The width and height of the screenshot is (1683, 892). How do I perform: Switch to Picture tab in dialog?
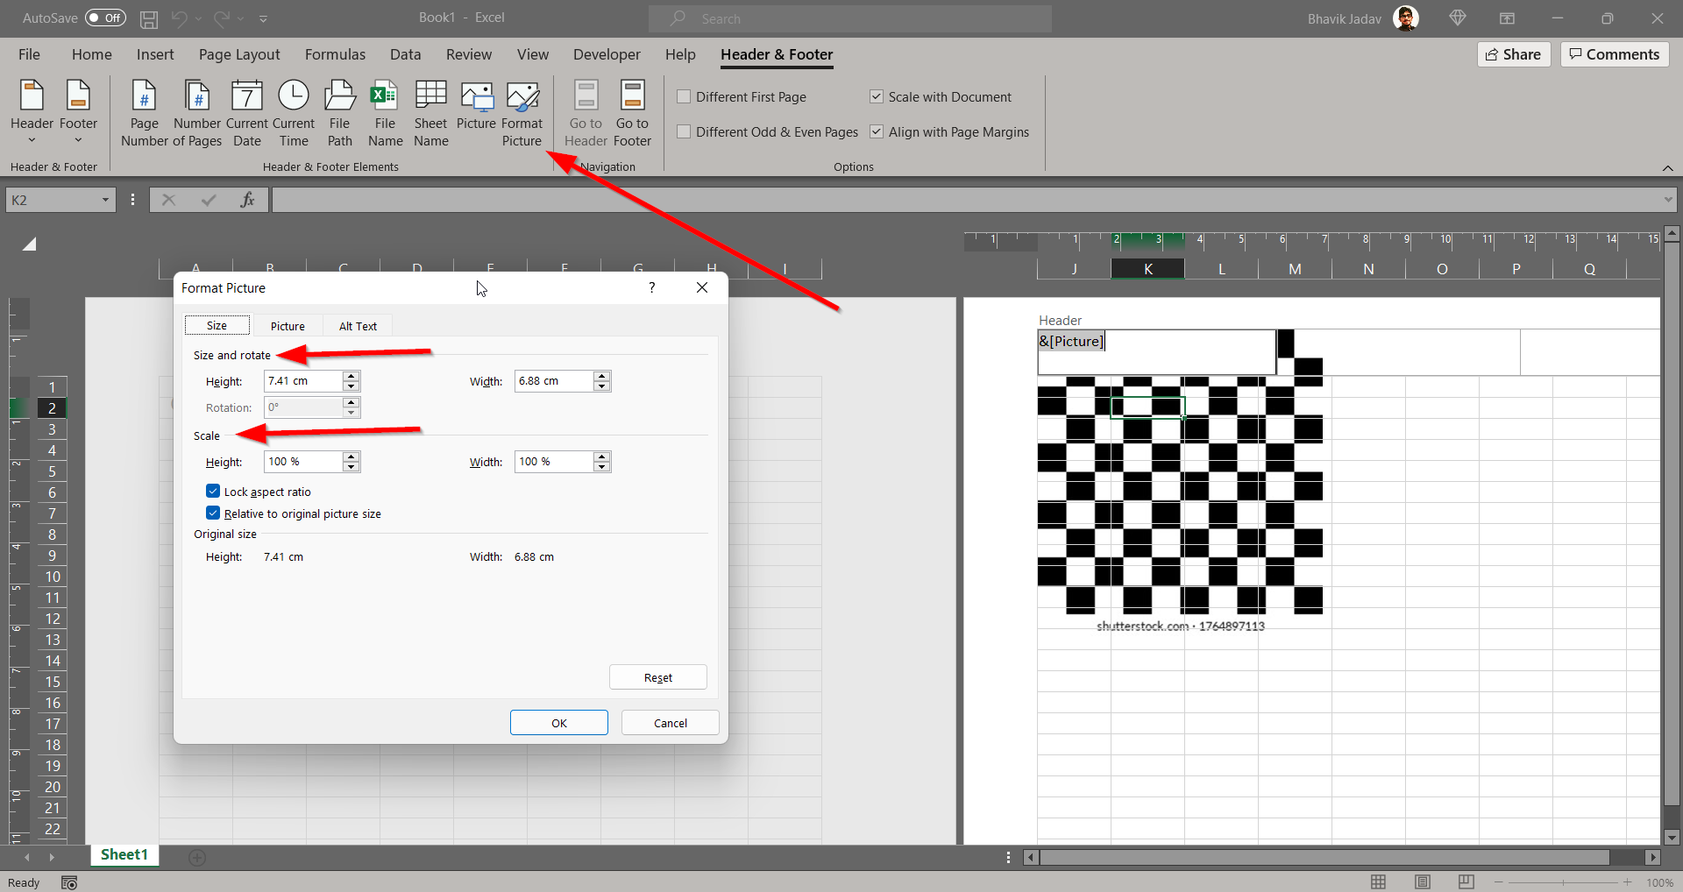coord(288,326)
